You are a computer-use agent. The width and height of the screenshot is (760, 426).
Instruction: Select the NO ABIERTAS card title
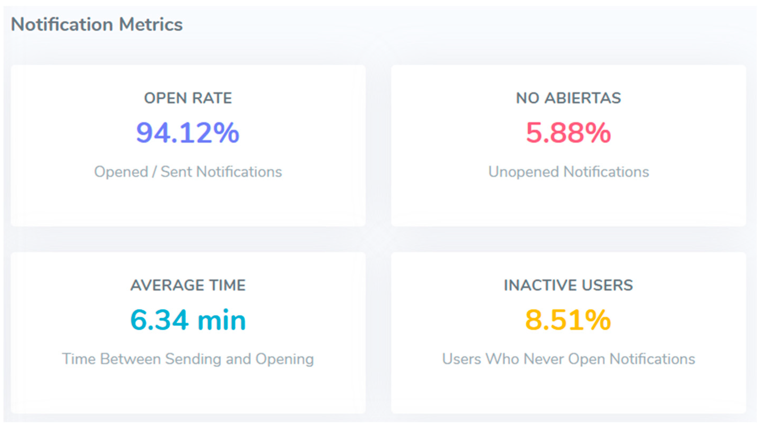(x=568, y=98)
